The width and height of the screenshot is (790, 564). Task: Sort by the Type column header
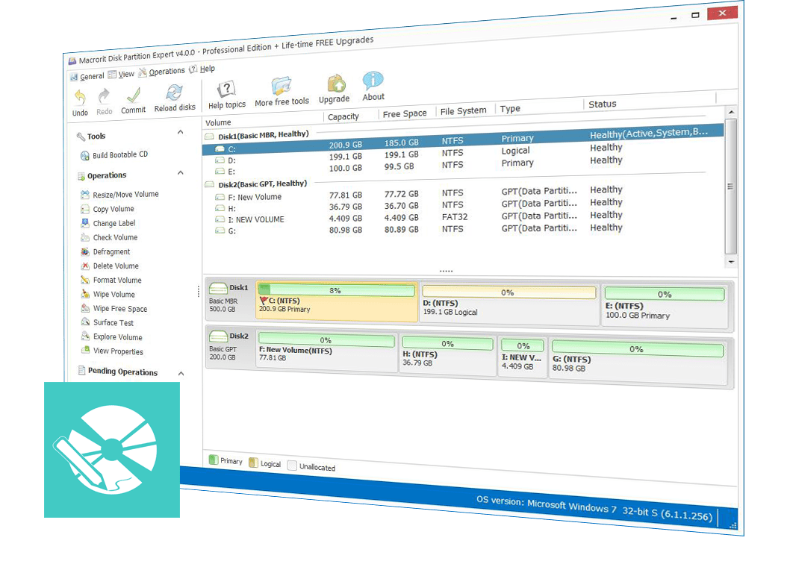tap(510, 108)
